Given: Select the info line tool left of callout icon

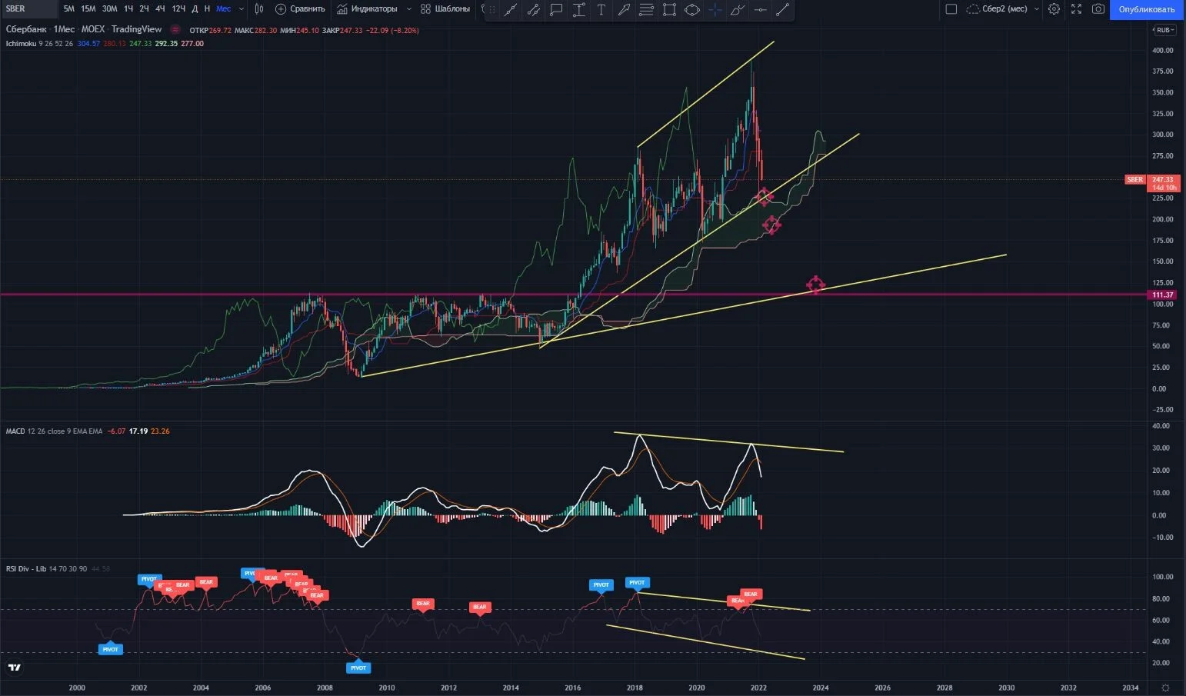Looking at the screenshot, I should pos(534,9).
